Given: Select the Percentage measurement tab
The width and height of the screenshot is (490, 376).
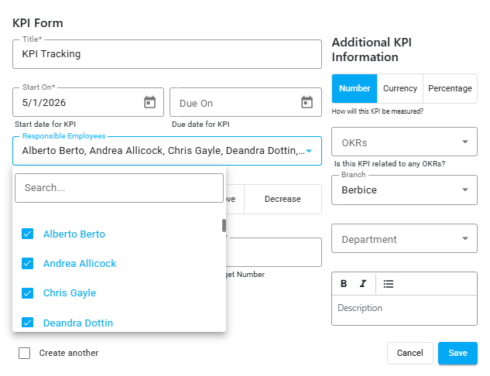Looking at the screenshot, I should click(x=450, y=88).
